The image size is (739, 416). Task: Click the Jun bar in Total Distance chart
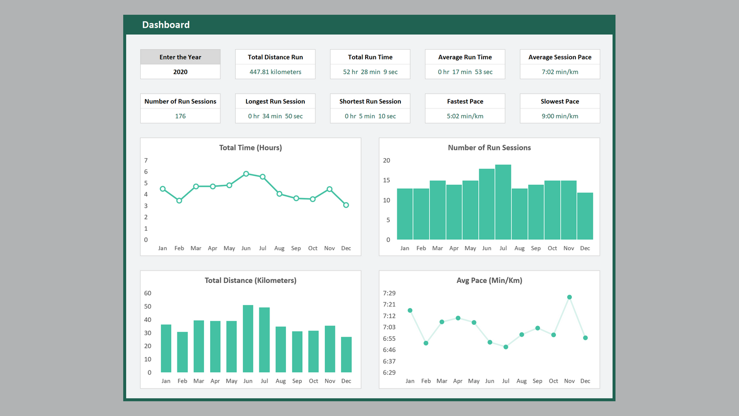coord(248,339)
